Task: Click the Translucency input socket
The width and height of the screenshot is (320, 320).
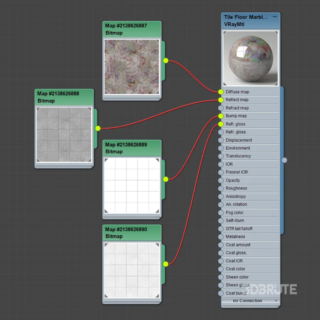Action: 220,156
